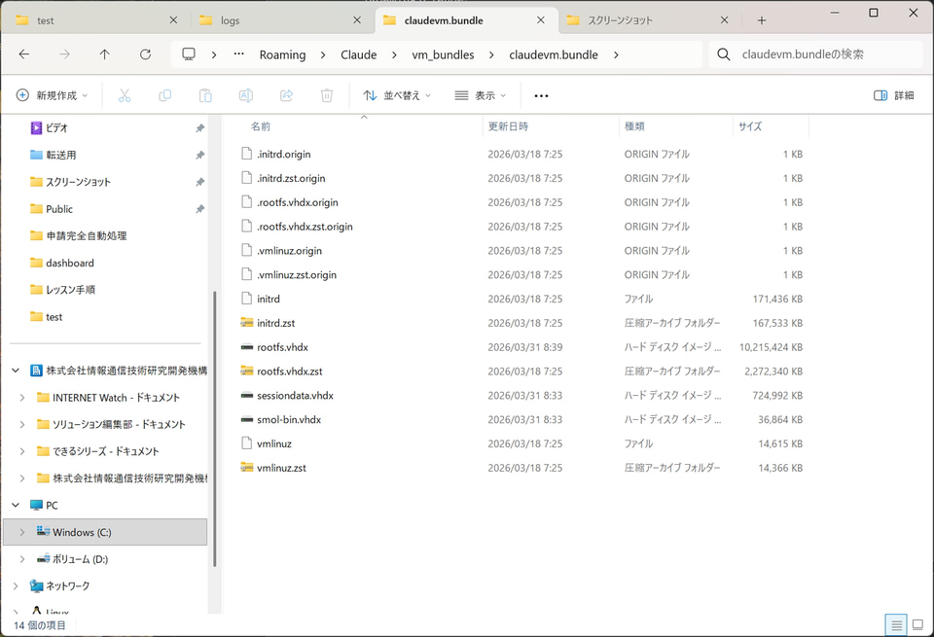Viewport: 934px width, 637px height.
Task: Open レッスン手順 folder in sidebar
Action: pos(70,290)
